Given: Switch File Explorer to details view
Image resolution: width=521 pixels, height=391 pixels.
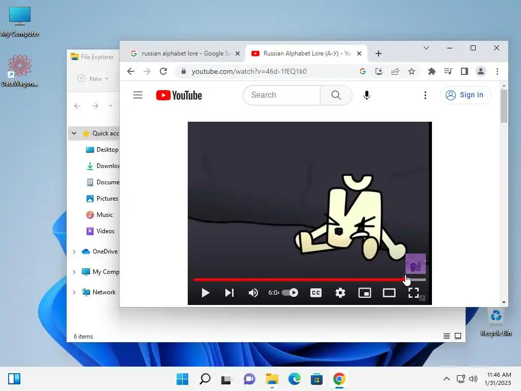Looking at the screenshot, I should [x=447, y=336].
